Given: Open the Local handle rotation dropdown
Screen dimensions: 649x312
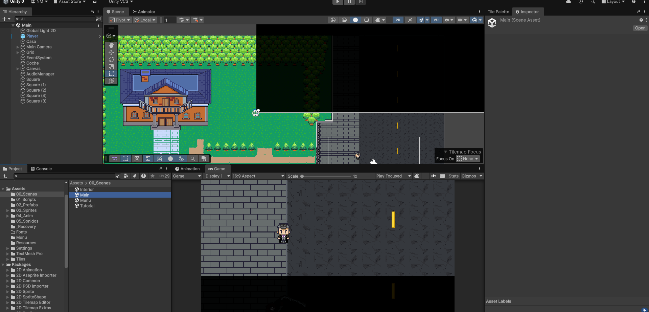Looking at the screenshot, I should (145, 20).
